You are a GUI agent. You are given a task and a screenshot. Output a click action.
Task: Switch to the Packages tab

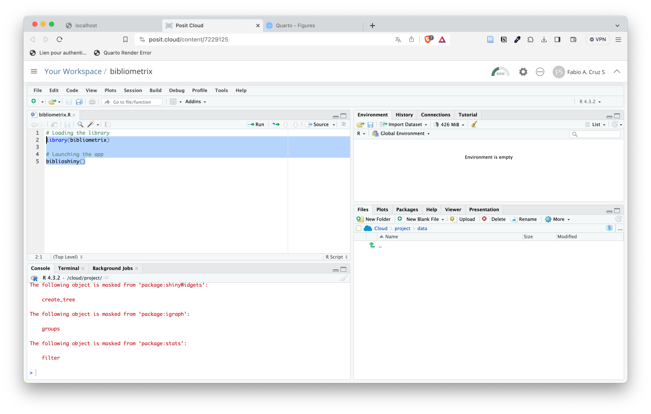407,210
